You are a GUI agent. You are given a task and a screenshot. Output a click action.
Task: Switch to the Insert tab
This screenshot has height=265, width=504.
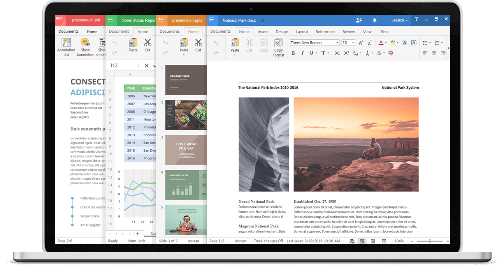click(x=263, y=32)
